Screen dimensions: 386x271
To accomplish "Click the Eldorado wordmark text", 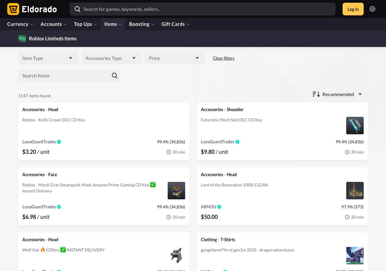I will pyautogui.click(x=39, y=9).
